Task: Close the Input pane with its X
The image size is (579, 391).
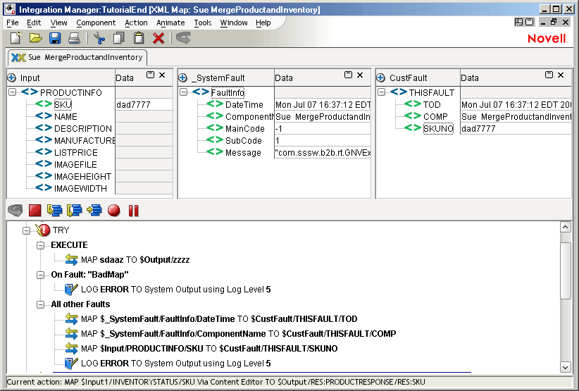Action: [162, 75]
